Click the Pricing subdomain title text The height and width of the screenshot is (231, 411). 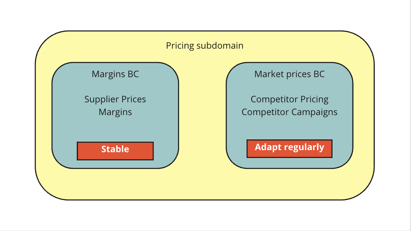[205, 46]
